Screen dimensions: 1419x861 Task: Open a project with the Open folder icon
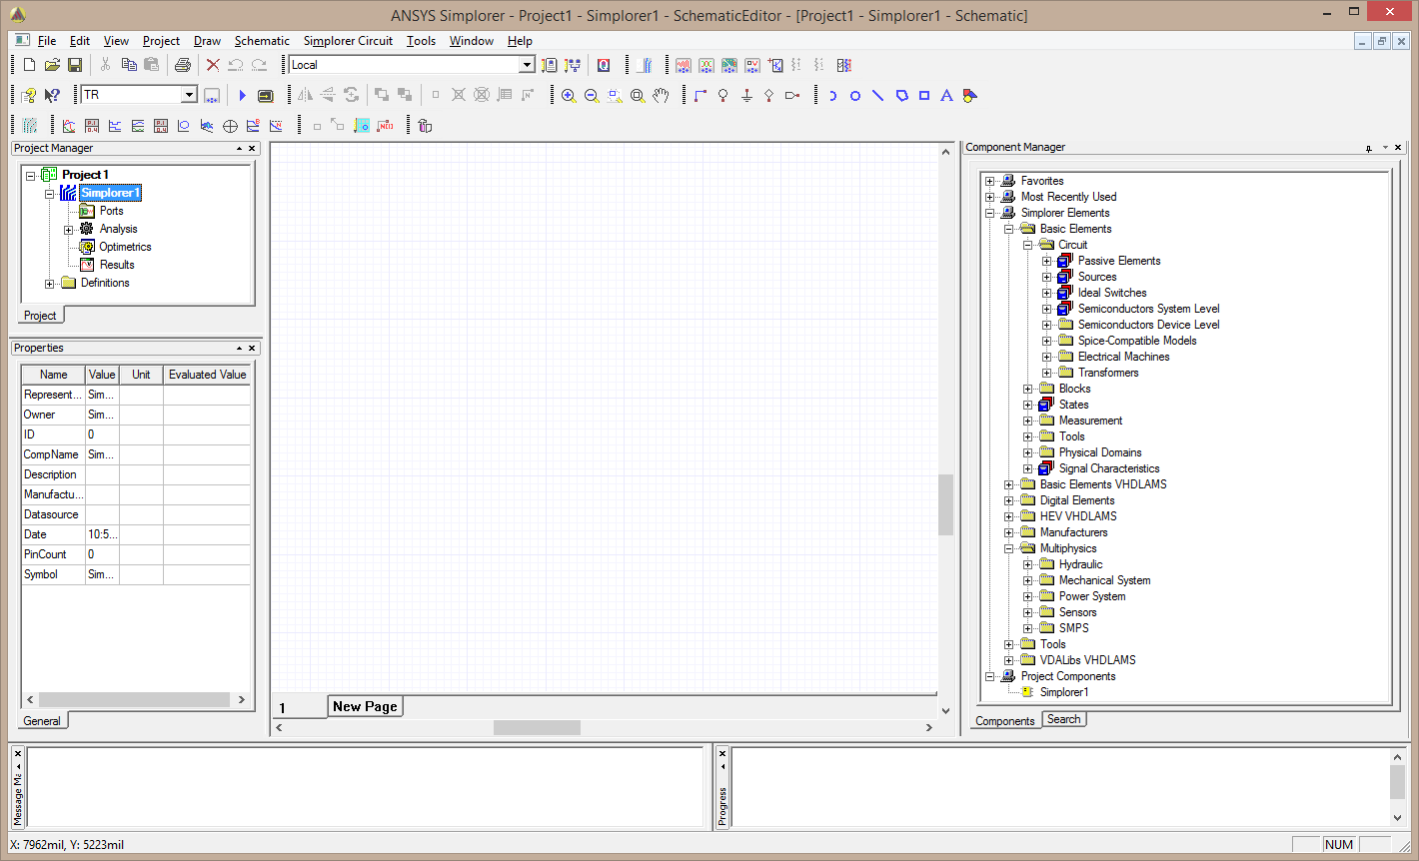tap(52, 65)
